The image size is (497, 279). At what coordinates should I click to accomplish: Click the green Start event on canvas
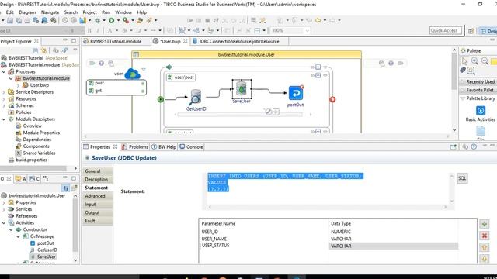tap(161, 99)
